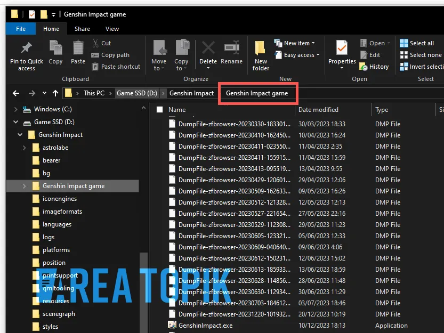This screenshot has width=444, height=333.
Task: Switch to the View ribbon tab
Action: (x=112, y=29)
